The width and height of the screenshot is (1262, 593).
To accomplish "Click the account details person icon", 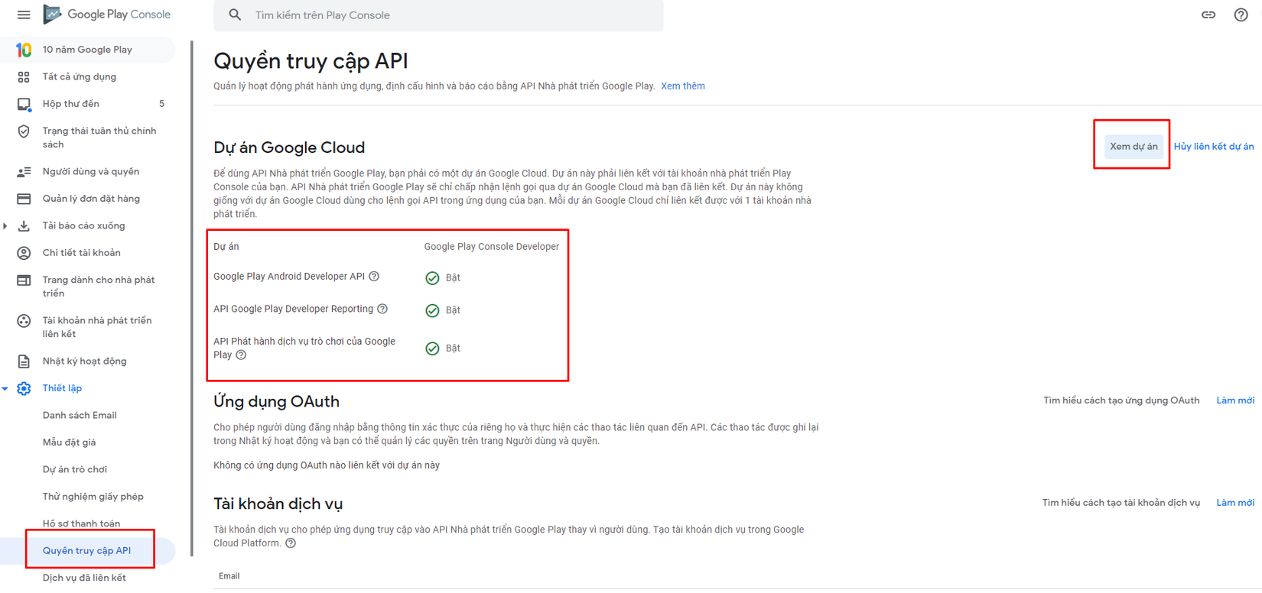I will (24, 253).
